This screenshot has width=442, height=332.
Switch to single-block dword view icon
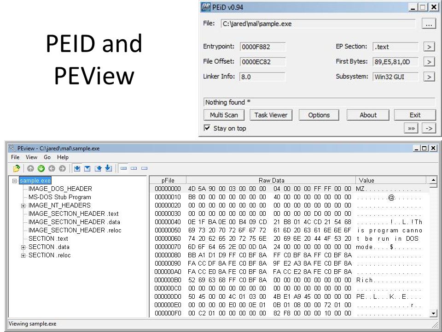(144, 168)
